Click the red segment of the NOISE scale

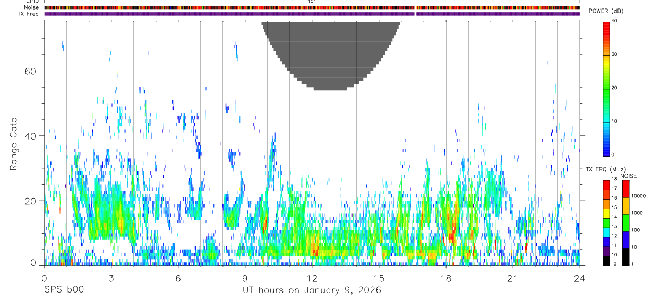click(x=625, y=189)
